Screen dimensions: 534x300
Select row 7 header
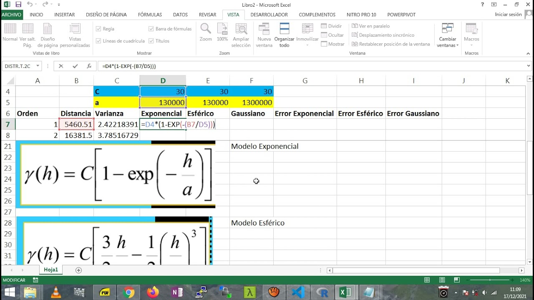point(8,124)
